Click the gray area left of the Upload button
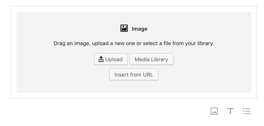264x126 pixels. (55, 59)
